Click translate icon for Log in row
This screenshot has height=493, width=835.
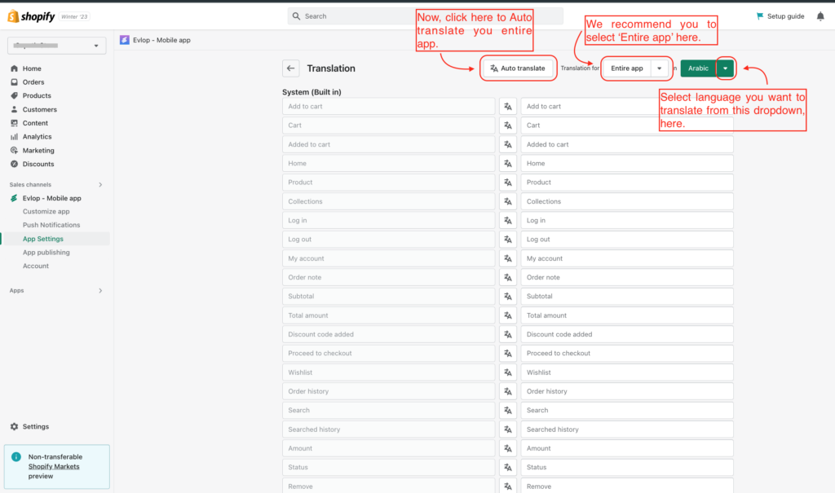[508, 220]
